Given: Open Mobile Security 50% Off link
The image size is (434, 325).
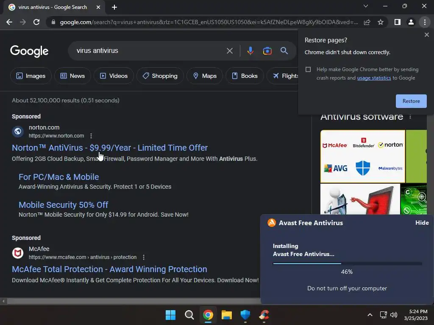Looking at the screenshot, I should pyautogui.click(x=64, y=205).
